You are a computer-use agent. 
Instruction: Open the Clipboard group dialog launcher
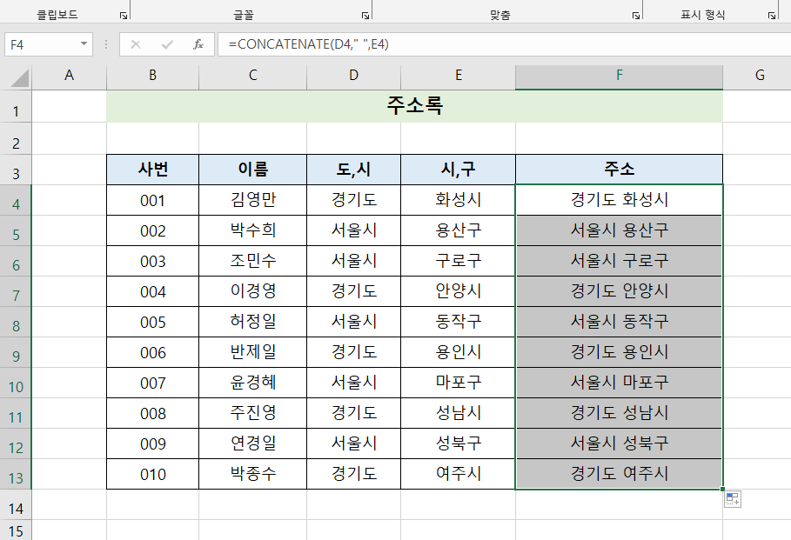point(124,16)
